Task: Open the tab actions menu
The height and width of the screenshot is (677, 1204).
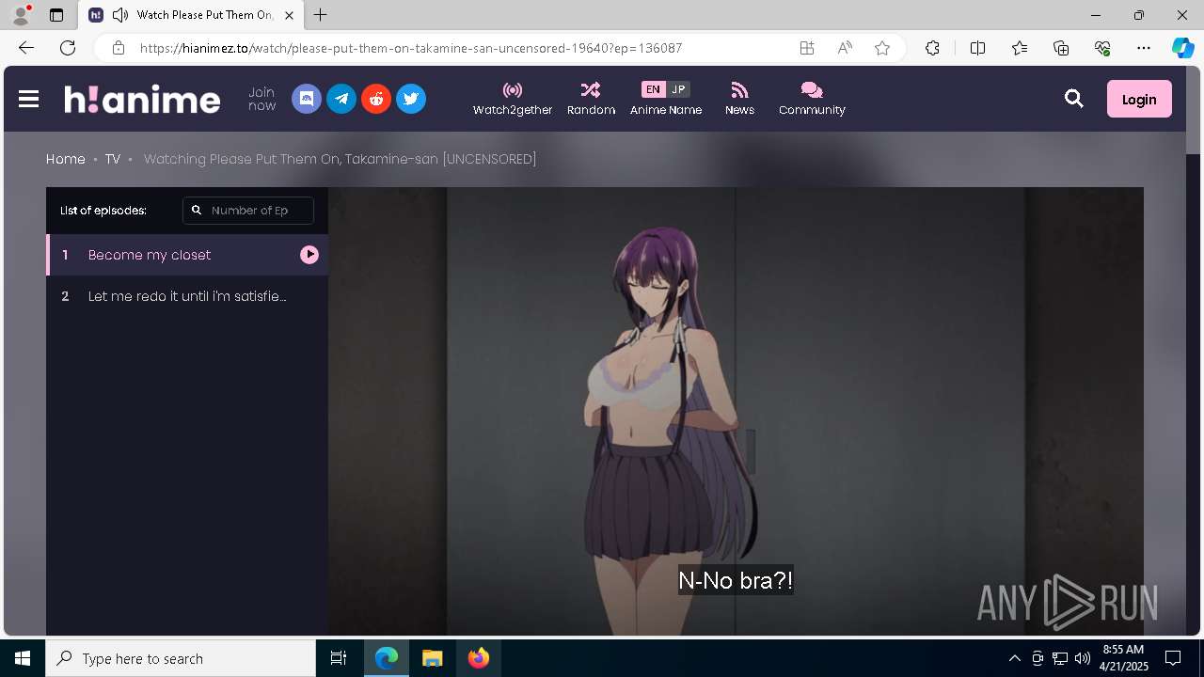Action: [x=56, y=15]
